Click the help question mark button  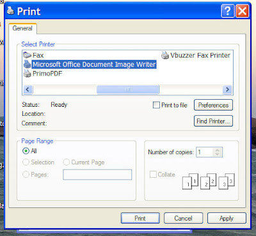click(228, 11)
